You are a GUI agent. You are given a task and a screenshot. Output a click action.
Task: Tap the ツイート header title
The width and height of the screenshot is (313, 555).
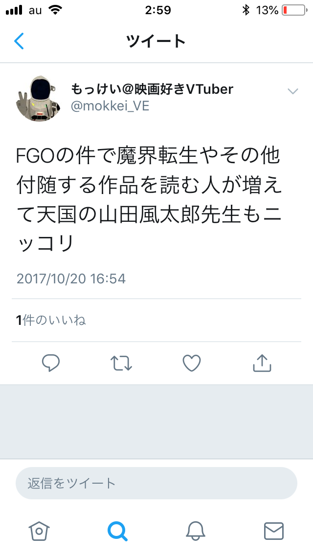pos(156,41)
